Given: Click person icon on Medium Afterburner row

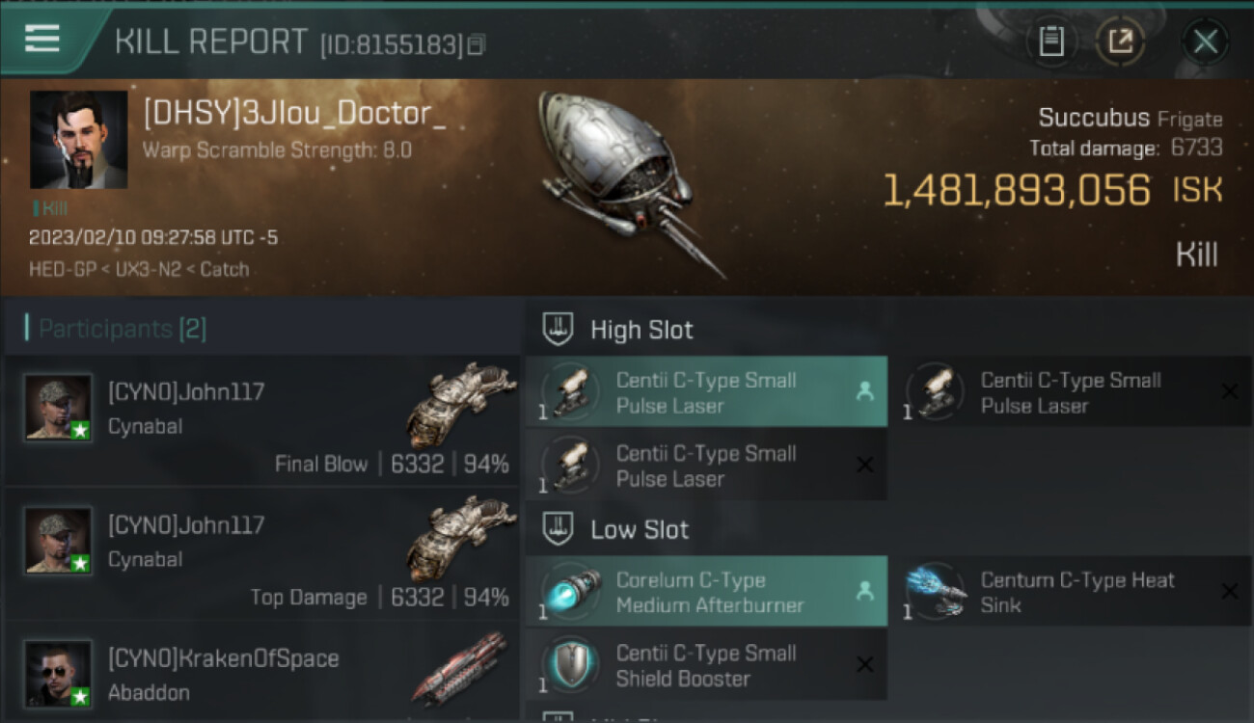Looking at the screenshot, I should [x=865, y=591].
